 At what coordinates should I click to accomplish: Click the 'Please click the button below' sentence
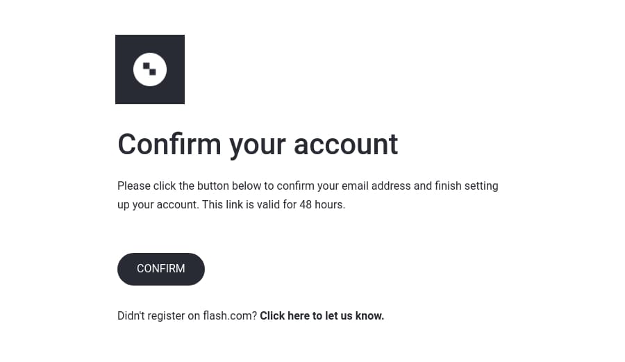click(x=308, y=195)
